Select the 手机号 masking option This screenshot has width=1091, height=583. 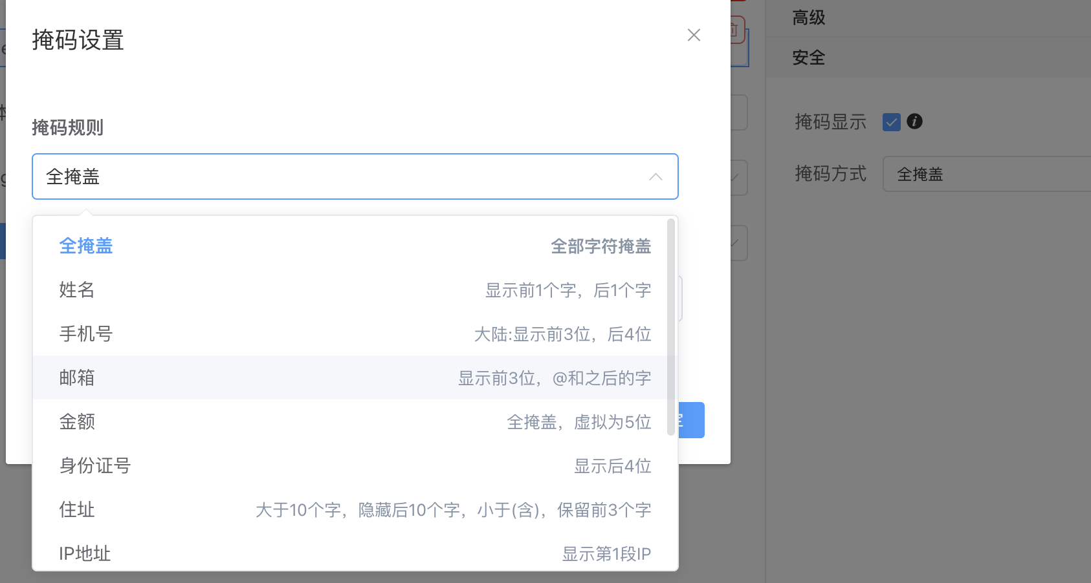pos(86,334)
